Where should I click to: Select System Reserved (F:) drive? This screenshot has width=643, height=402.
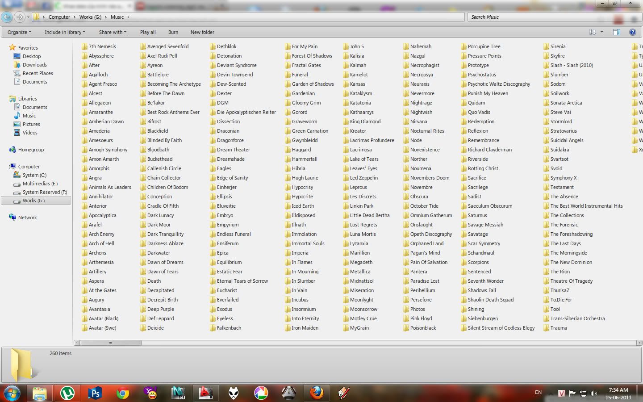pyautogui.click(x=45, y=192)
